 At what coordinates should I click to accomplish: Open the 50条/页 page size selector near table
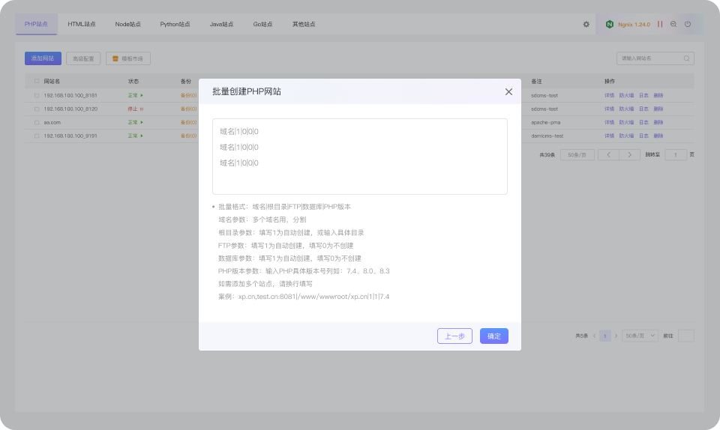[x=577, y=155]
